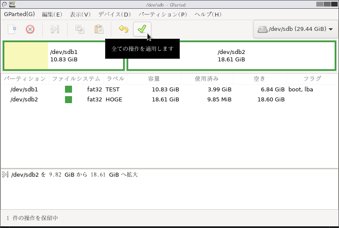The width and height of the screenshot is (339, 228).
Task: Select the /dev/sdb1 partition row
Action: 169,89
